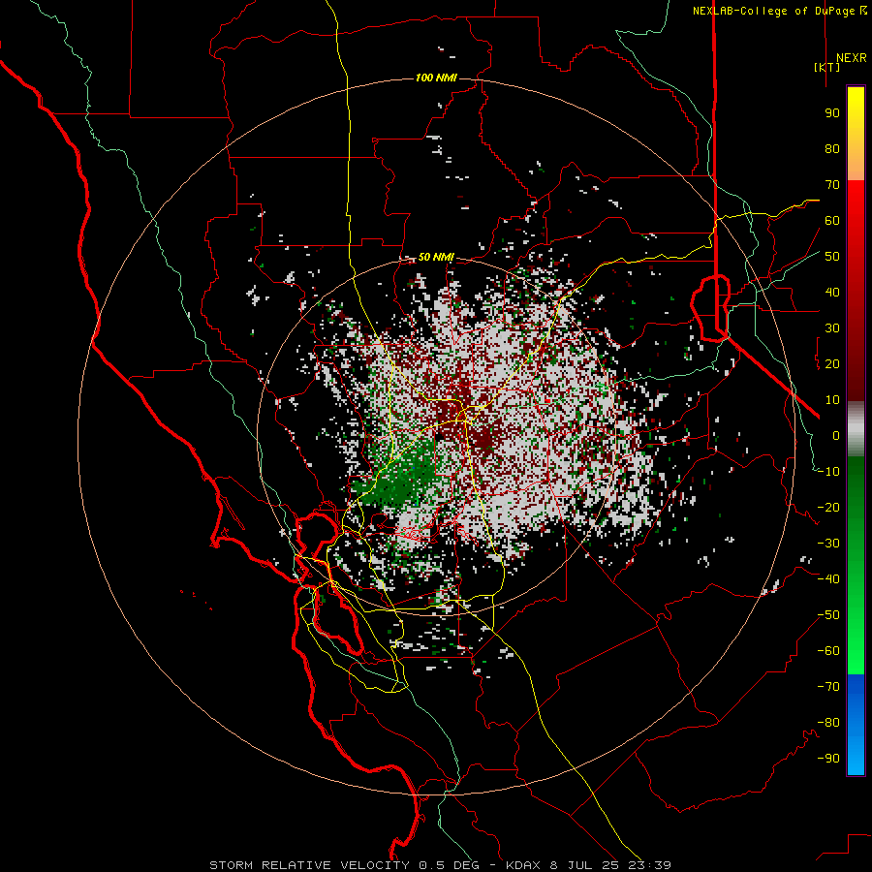Viewport: 872px width, 872px height.
Task: Click the NEXR label above the color scale
Action: click(851, 58)
